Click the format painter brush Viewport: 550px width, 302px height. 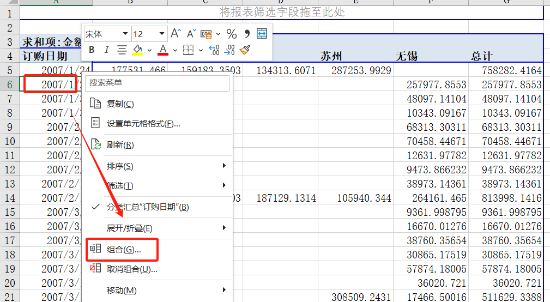(x=245, y=50)
